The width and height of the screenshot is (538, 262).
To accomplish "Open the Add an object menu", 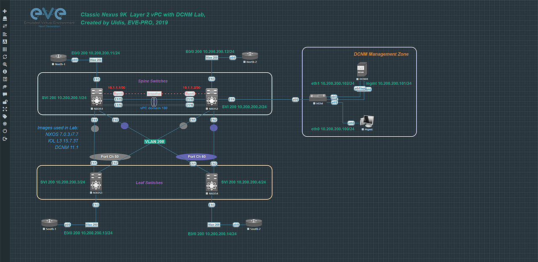I will coord(5,11).
